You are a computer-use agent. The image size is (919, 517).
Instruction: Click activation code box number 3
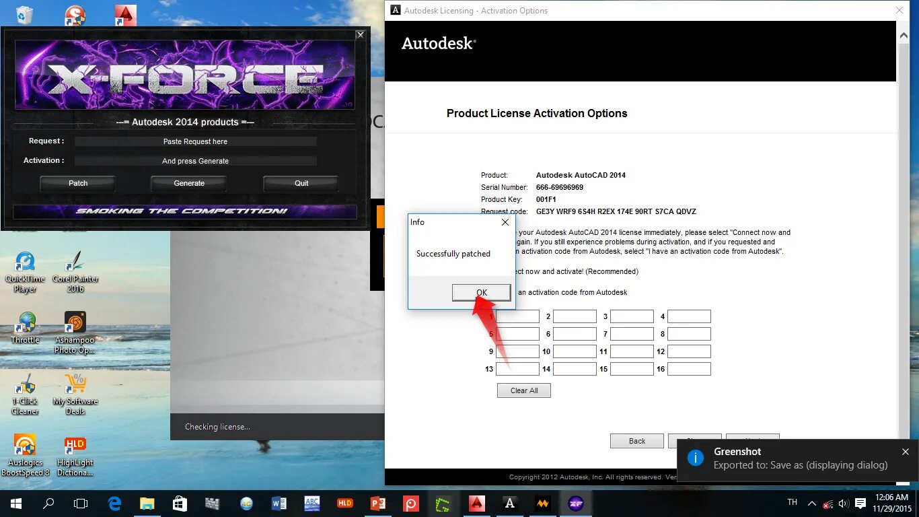[x=632, y=316]
